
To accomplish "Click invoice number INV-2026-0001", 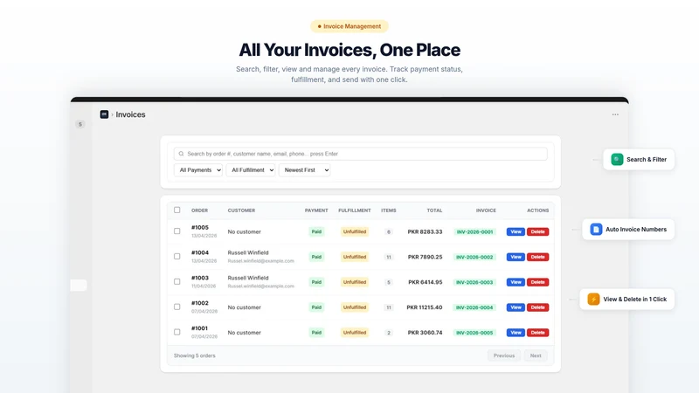I will click(474, 231).
